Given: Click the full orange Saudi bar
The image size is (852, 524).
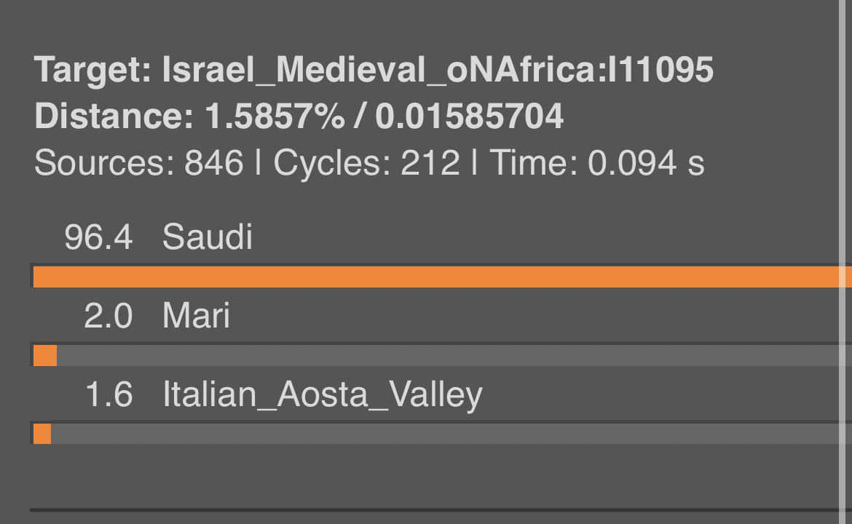Looking at the screenshot, I should tap(436, 277).
